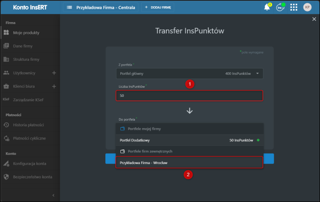Click the Transfer InsPunktów heading
The image size is (320, 202).
pos(190,31)
